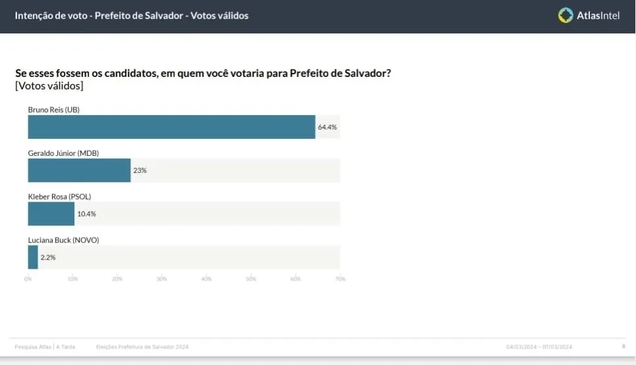Click the 'Geraldo Júnior (MDB)' candidate label

[x=63, y=153]
